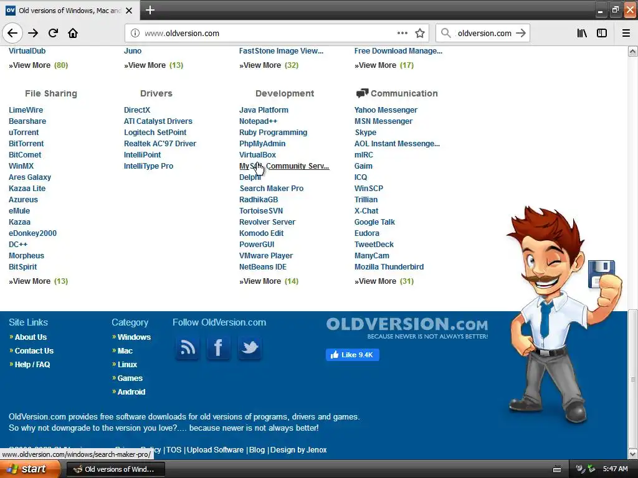638x478 pixels.
Task: Open Development View More (14)
Action: click(x=269, y=281)
